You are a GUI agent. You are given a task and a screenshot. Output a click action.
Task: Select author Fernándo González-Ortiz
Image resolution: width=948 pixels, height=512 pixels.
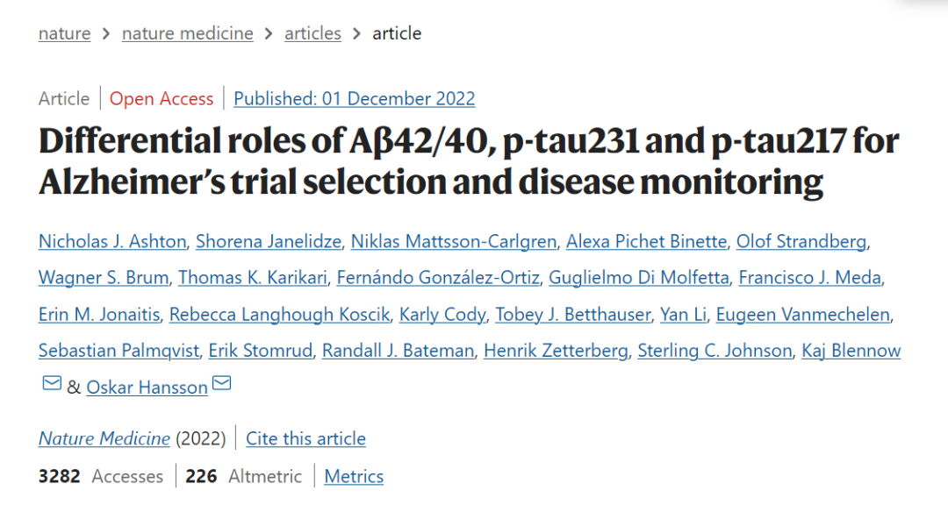pyautogui.click(x=438, y=278)
